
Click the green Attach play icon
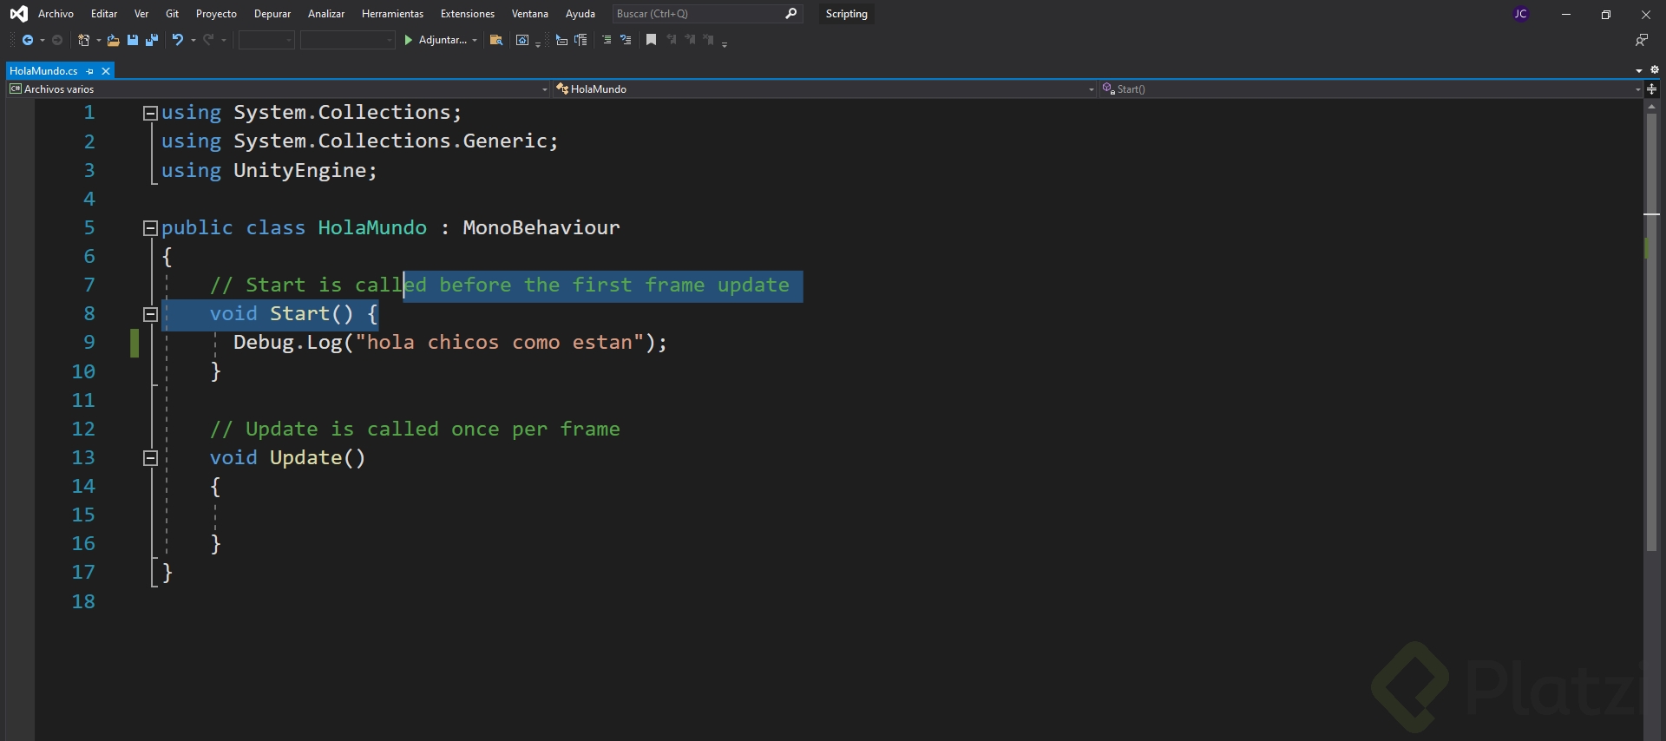click(409, 40)
